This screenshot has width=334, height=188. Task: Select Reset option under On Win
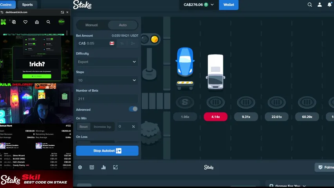click(x=83, y=127)
